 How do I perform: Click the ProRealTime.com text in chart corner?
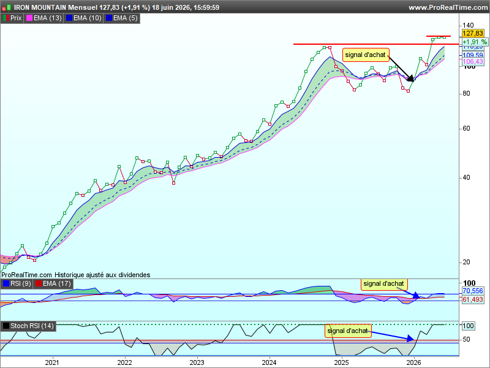click(x=26, y=275)
